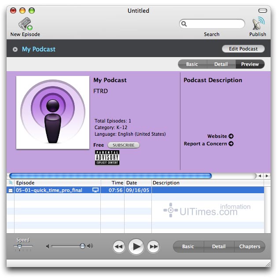Click the RSS feed icon in the episode list header
Viewport: 279px width, 278px height.
pyautogui.click(x=11, y=183)
